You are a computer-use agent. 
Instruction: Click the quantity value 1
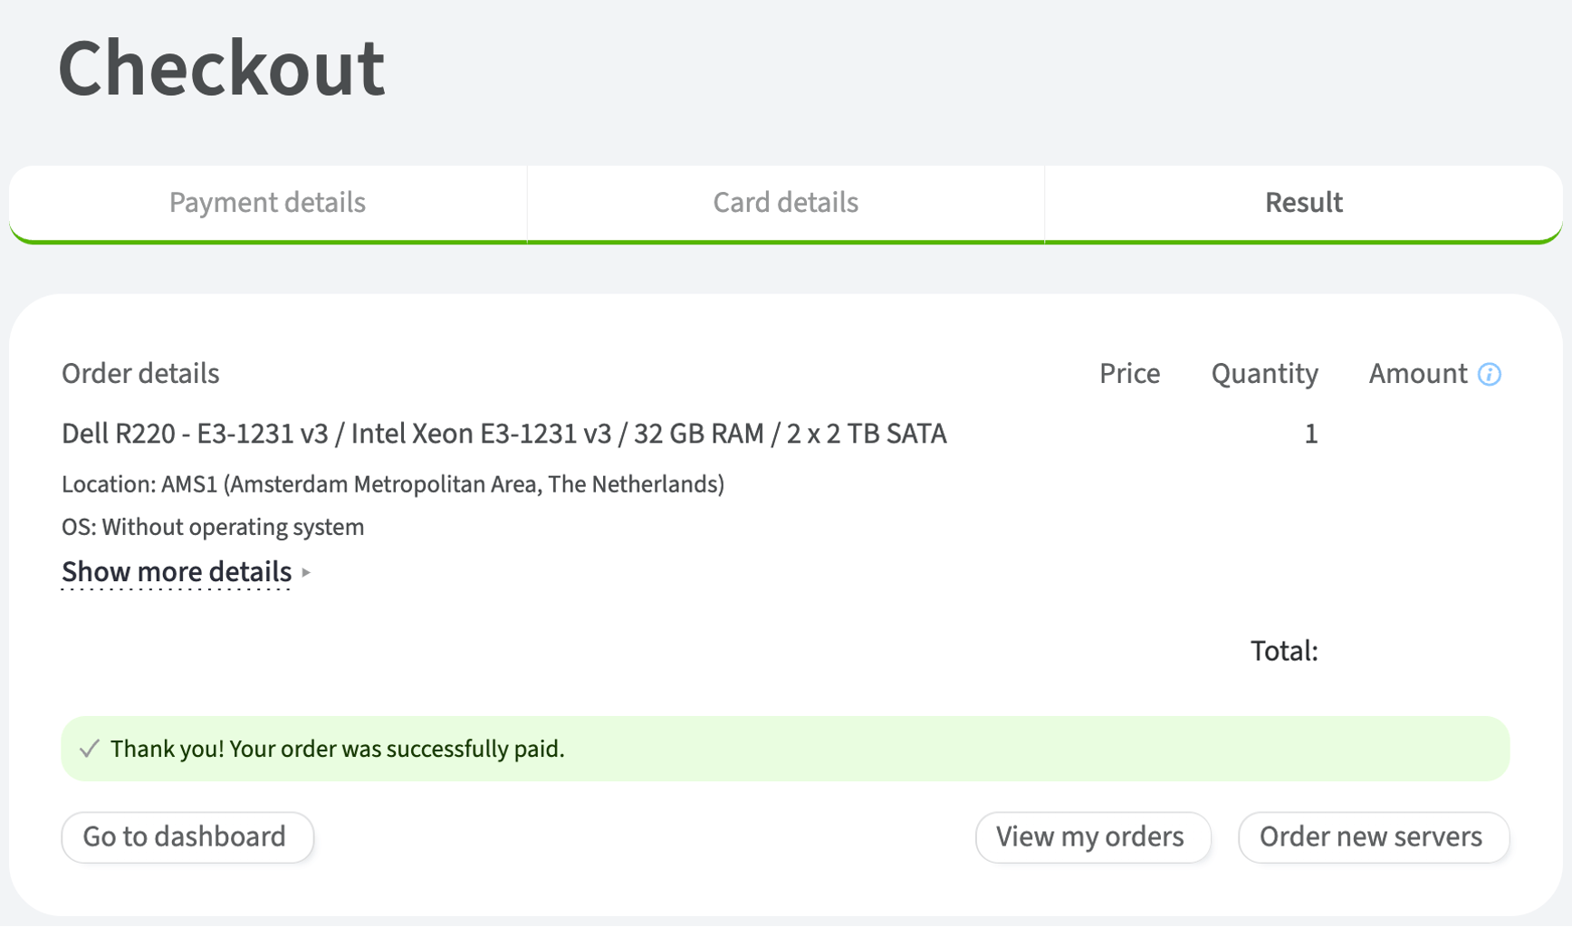[1310, 434]
